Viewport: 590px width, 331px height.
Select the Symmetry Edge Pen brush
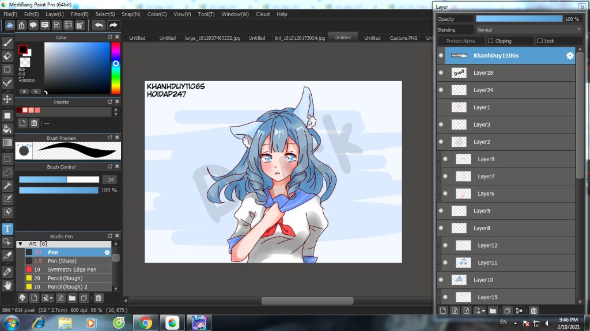click(x=68, y=269)
